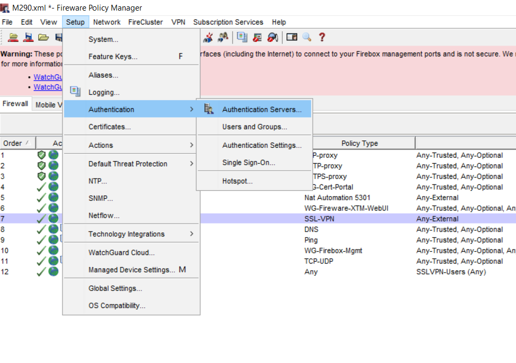Viewport: 516px width, 363px height.
Task: Open the lower WatchGu link in the warning
Action: coord(48,87)
